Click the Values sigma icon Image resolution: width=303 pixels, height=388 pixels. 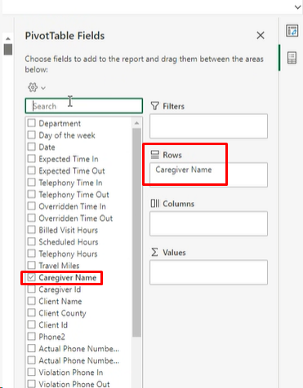[x=154, y=252]
